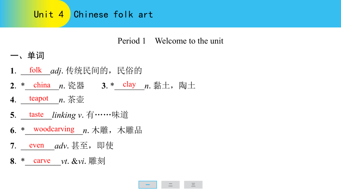Click the Chinese folk art header title
The image size is (341, 192).
click(x=113, y=15)
